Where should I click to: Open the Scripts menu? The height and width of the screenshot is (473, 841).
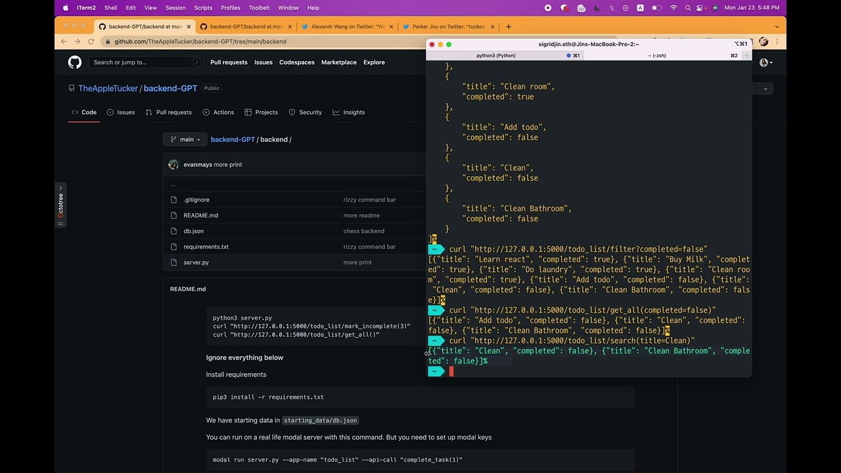point(203,8)
